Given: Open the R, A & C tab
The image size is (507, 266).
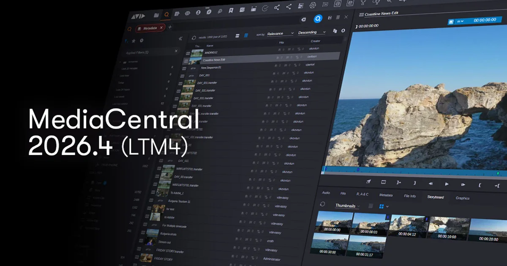Looking at the screenshot, I should coord(363,194).
